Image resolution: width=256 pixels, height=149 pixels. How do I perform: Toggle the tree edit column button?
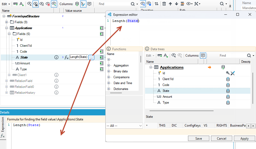pyautogui.click(x=83, y=4)
